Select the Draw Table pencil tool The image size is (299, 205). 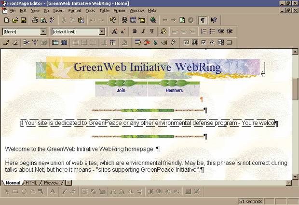click(6, 42)
